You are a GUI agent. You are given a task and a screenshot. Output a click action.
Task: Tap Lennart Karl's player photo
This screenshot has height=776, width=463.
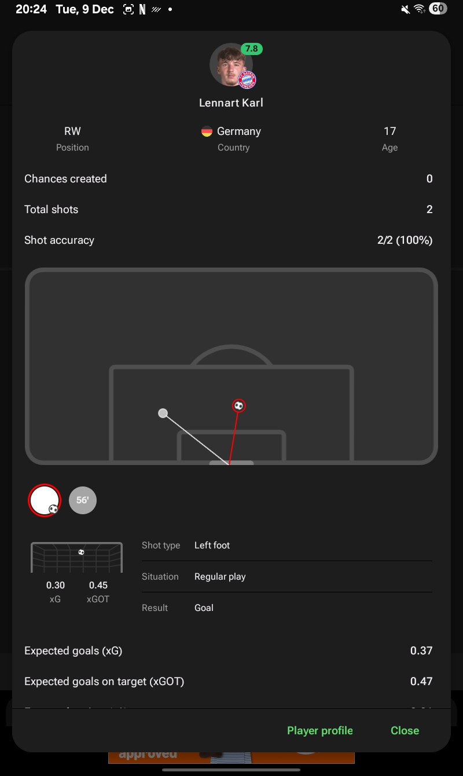tap(231, 65)
